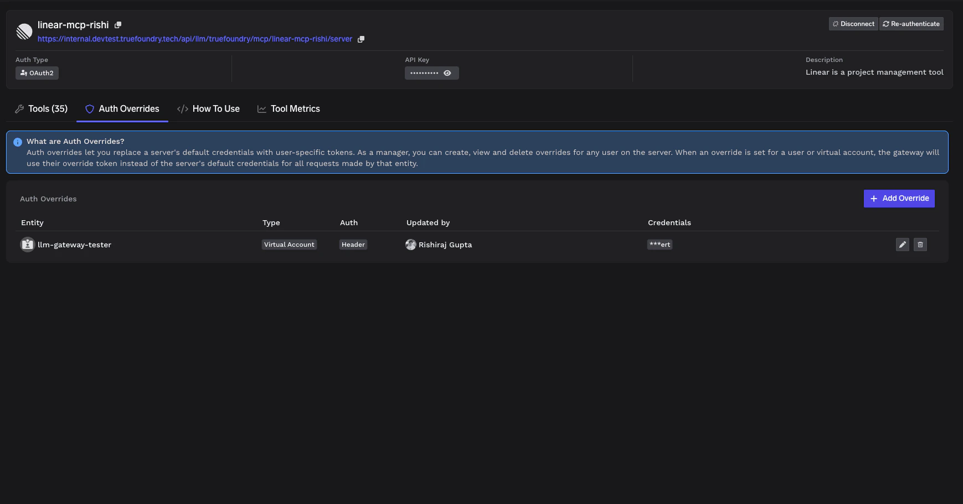Delete the llm-gateway-tester override
This screenshot has height=504, width=963.
pos(920,244)
